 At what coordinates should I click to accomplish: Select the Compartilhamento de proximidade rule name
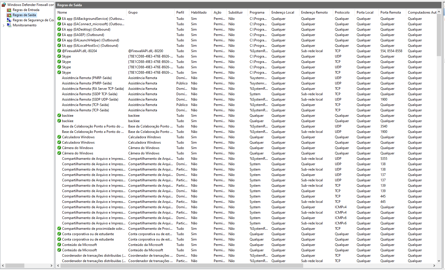93,229
